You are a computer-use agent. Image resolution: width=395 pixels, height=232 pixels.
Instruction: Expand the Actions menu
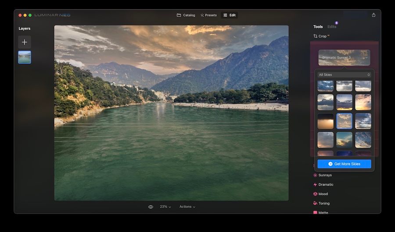pyautogui.click(x=187, y=207)
